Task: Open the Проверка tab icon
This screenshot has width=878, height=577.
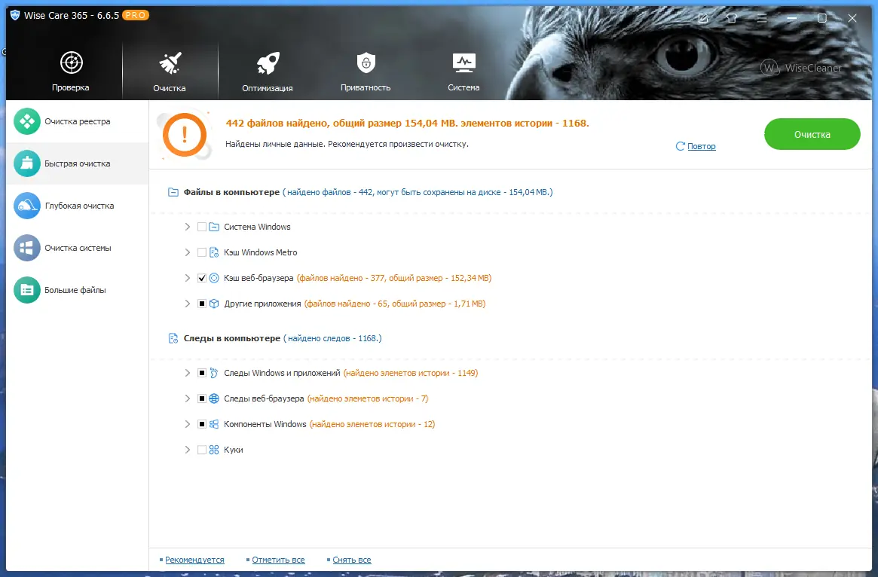Action: 71,63
